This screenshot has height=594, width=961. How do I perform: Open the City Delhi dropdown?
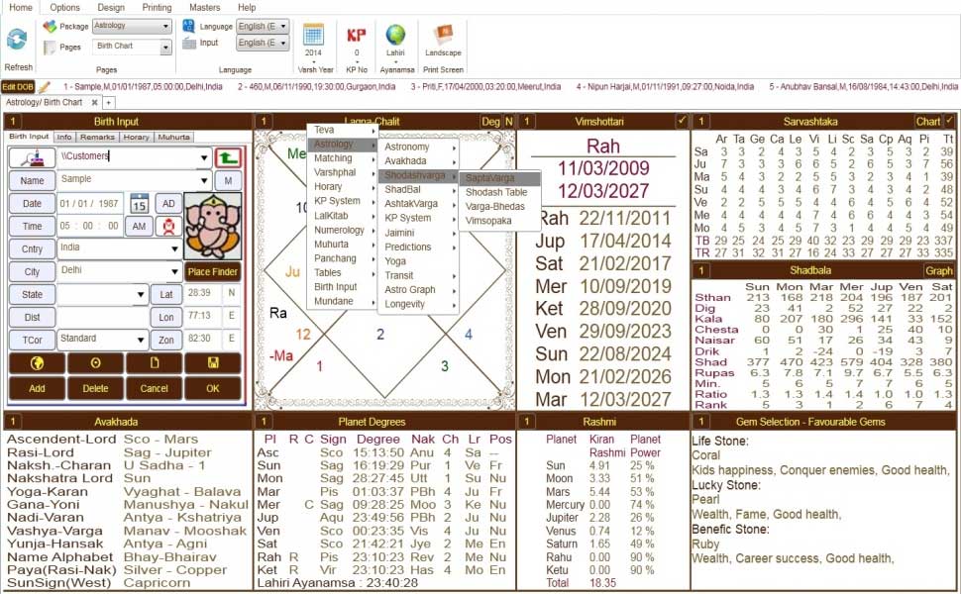point(174,271)
